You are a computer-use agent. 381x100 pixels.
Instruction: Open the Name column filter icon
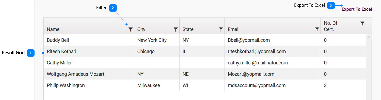pyautogui.click(x=130, y=29)
